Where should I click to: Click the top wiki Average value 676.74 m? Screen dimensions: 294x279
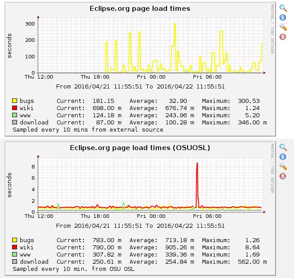coord(180,108)
